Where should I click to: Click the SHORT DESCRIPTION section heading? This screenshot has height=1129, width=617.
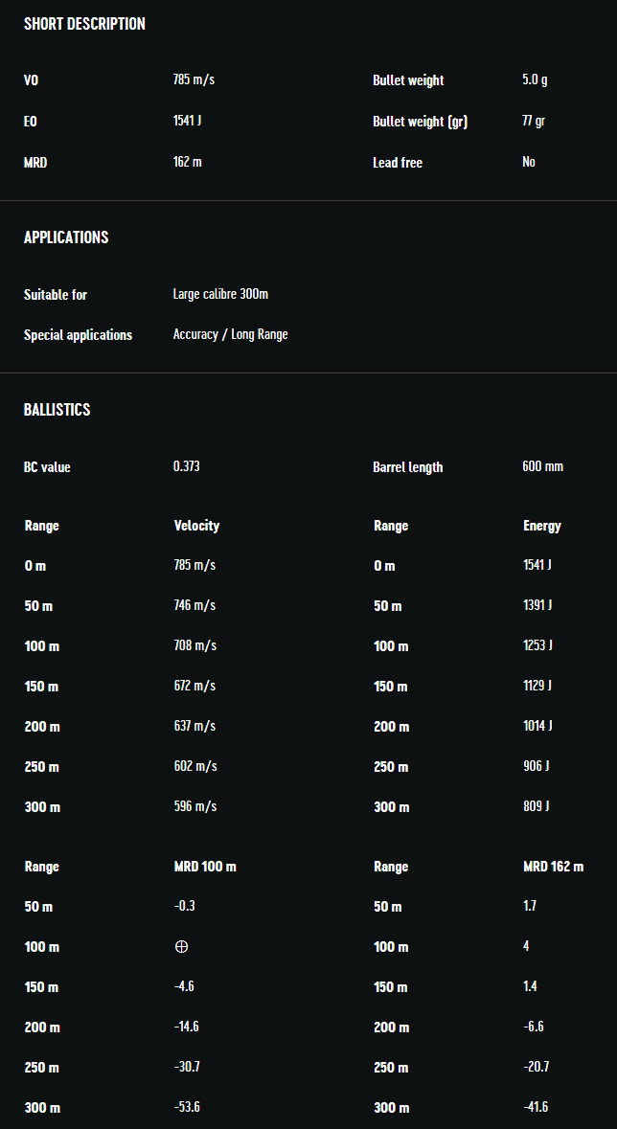tap(84, 24)
